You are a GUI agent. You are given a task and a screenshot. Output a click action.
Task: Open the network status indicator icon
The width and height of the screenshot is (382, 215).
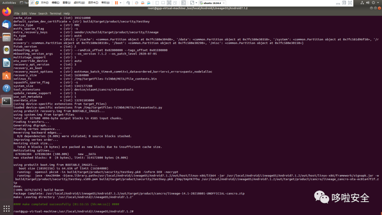tap(362, 3)
